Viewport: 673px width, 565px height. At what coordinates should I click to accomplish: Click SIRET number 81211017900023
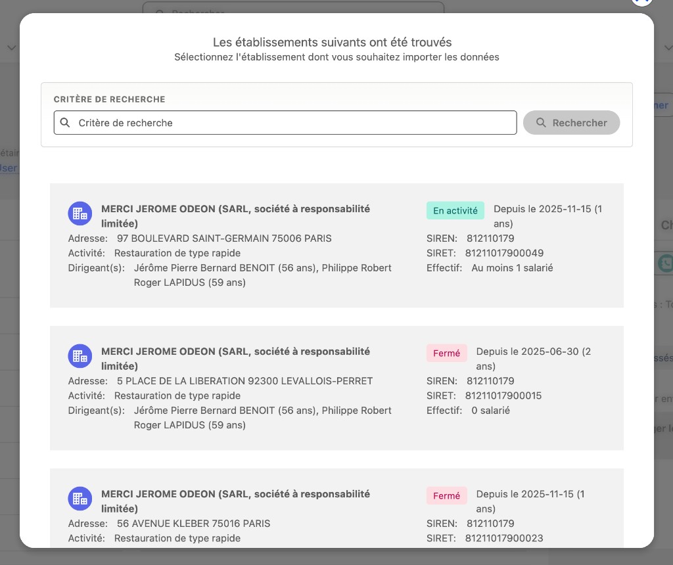(x=504, y=538)
